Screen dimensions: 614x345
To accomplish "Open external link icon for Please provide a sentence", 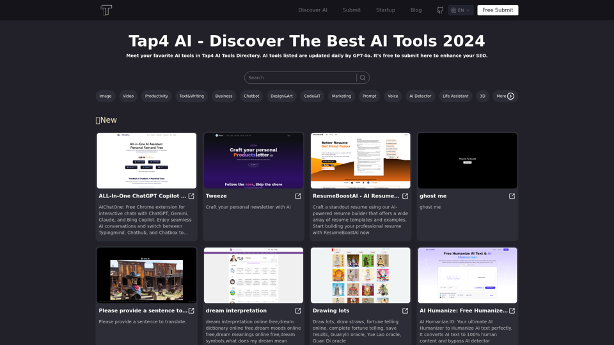I will [191, 310].
